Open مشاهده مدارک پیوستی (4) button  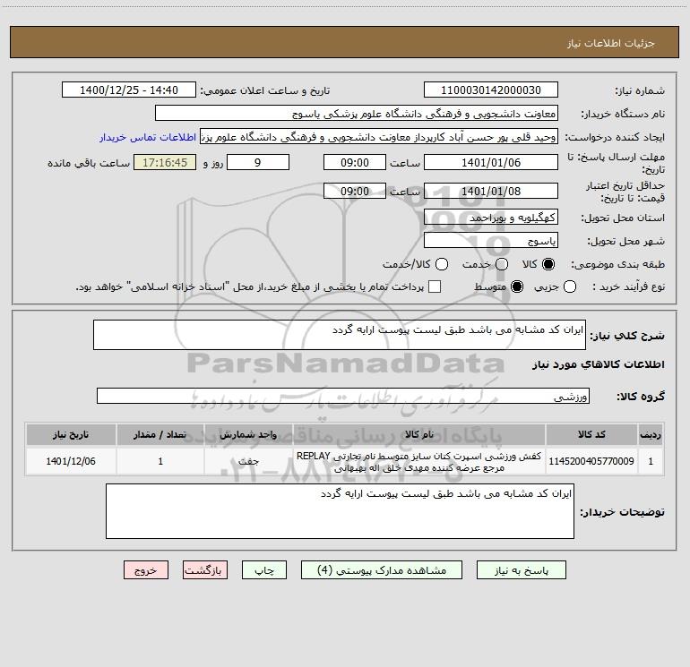click(x=382, y=570)
